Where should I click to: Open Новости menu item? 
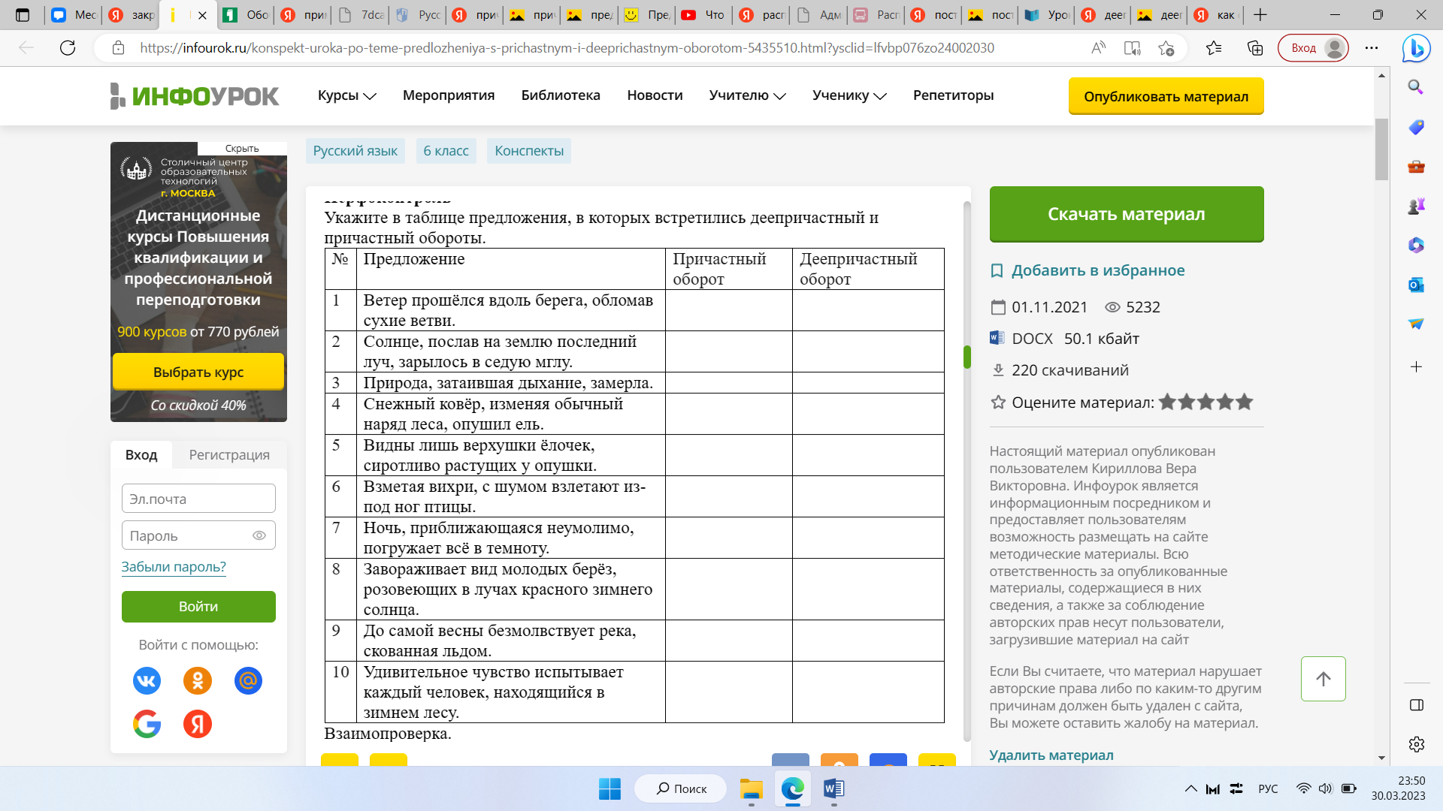[x=655, y=95]
